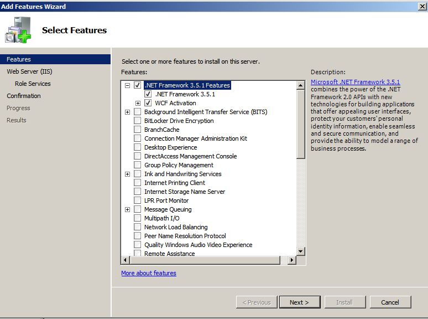Image resolution: width=428 pixels, height=319 pixels.
Task: Click the Install button
Action: tap(345, 302)
